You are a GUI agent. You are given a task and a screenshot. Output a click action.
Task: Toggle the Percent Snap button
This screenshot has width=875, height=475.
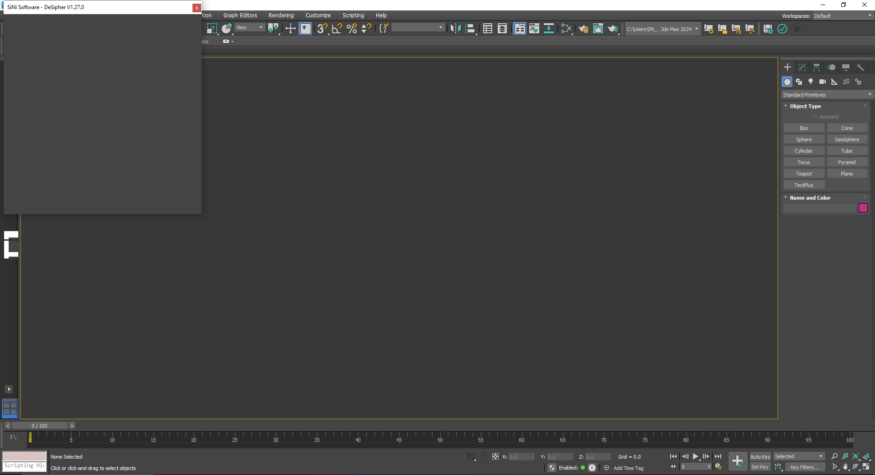coord(352,29)
